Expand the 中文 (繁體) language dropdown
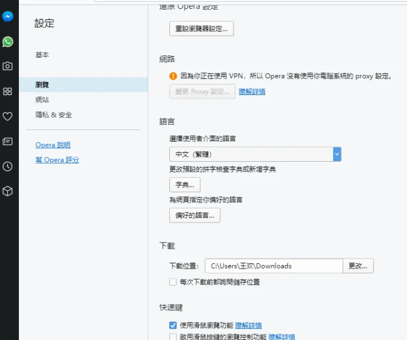 coord(255,154)
